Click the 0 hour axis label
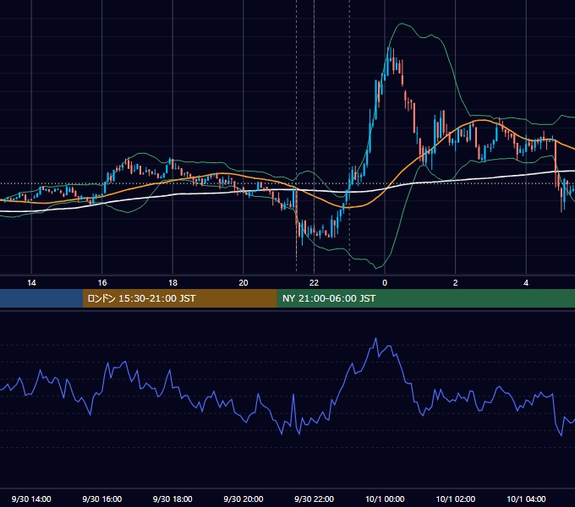 click(x=385, y=283)
